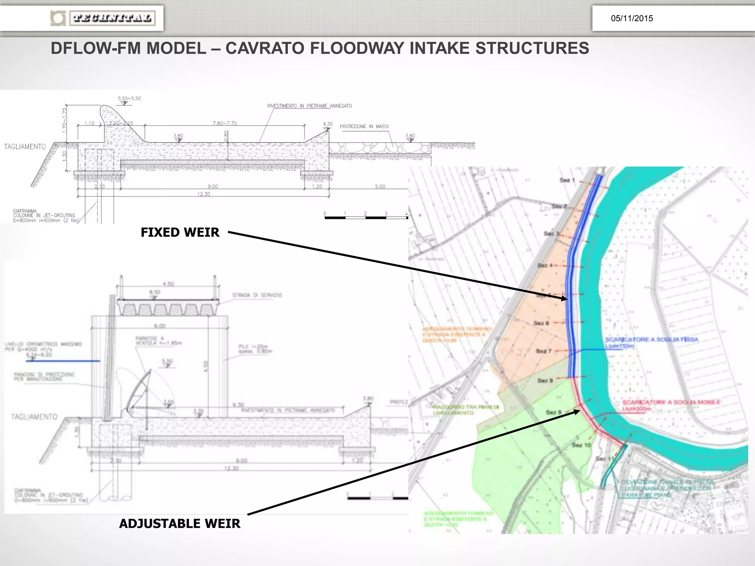This screenshot has height=566, width=755.
Task: Click the '7.80~7.75' dimension text
Action: click(x=225, y=123)
